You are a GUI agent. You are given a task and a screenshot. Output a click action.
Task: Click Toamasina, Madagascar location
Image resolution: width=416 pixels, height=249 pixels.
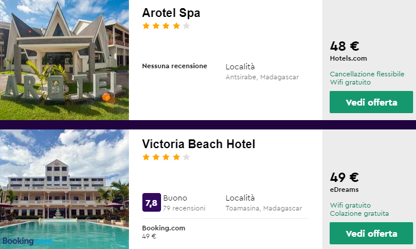point(263,208)
